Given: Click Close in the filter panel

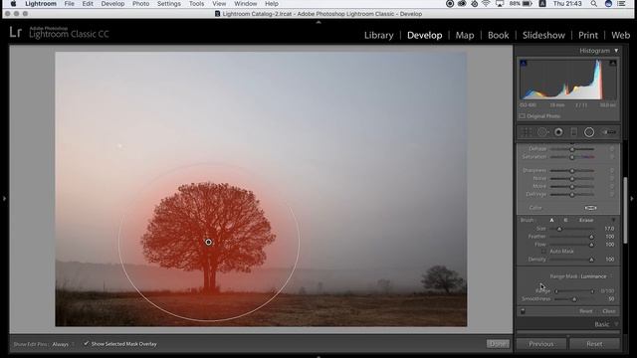Looking at the screenshot, I should (608, 311).
